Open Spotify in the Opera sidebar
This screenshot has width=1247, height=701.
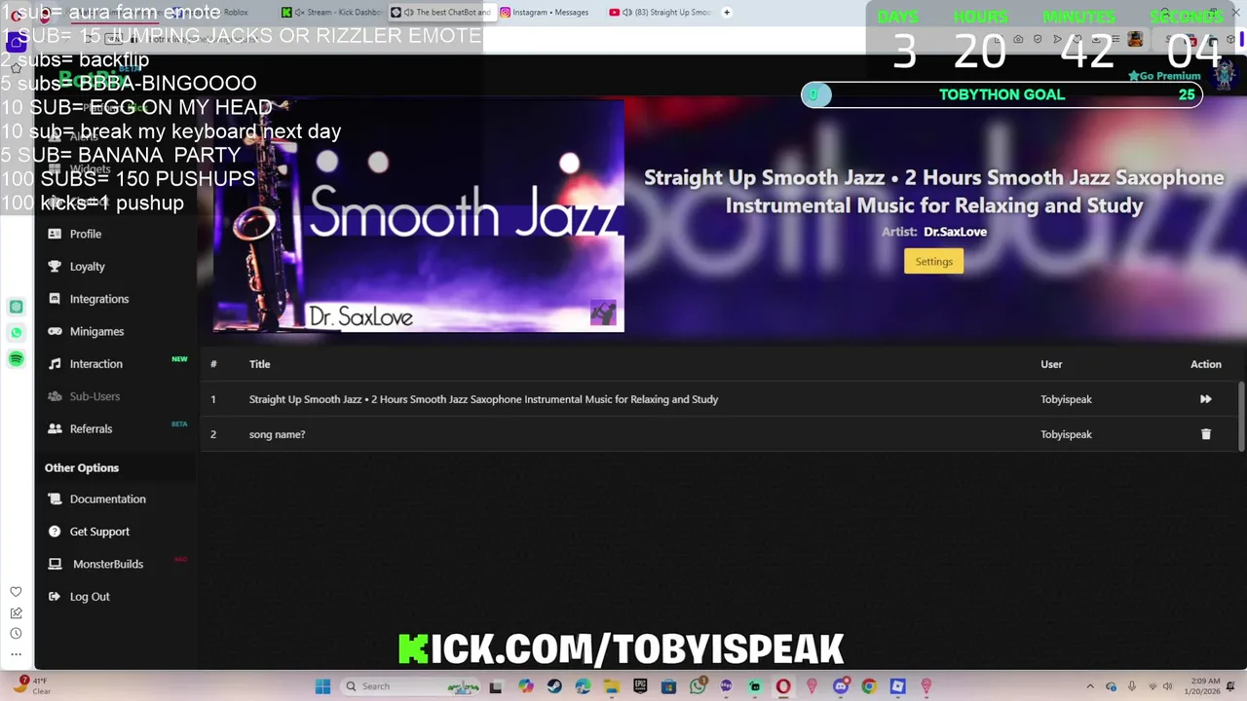click(16, 359)
